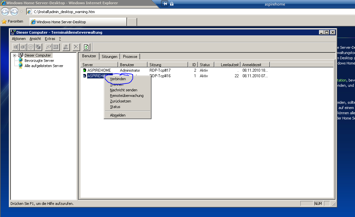Click the Log off user toolbar icon

66,47
